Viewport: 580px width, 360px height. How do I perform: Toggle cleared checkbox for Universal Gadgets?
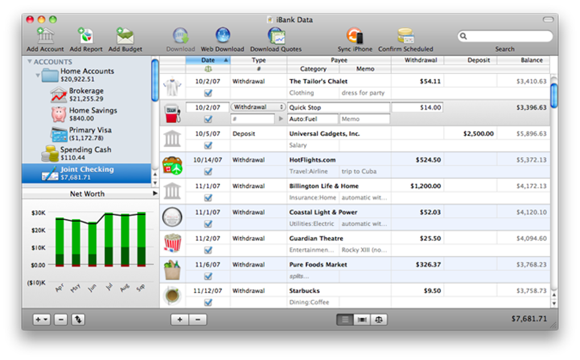click(x=208, y=146)
